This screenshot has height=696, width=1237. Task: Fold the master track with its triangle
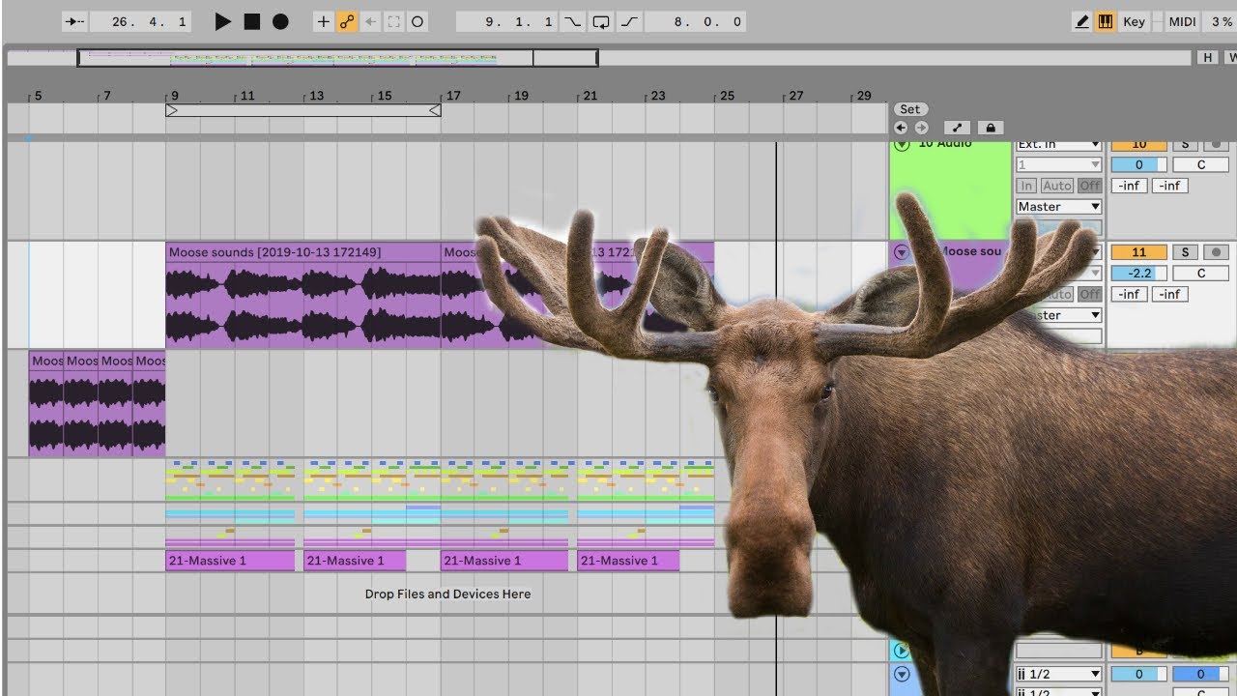(x=903, y=674)
